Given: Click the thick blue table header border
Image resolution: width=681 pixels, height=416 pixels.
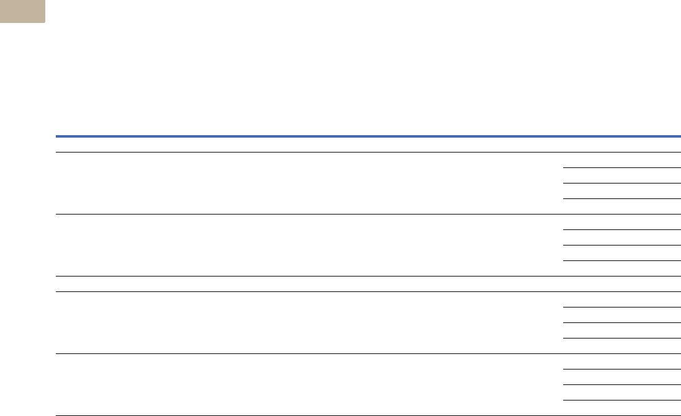Looking at the screenshot, I should [368, 136].
